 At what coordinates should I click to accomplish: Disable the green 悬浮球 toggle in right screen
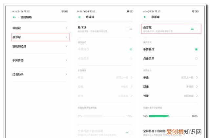pos(194,29)
